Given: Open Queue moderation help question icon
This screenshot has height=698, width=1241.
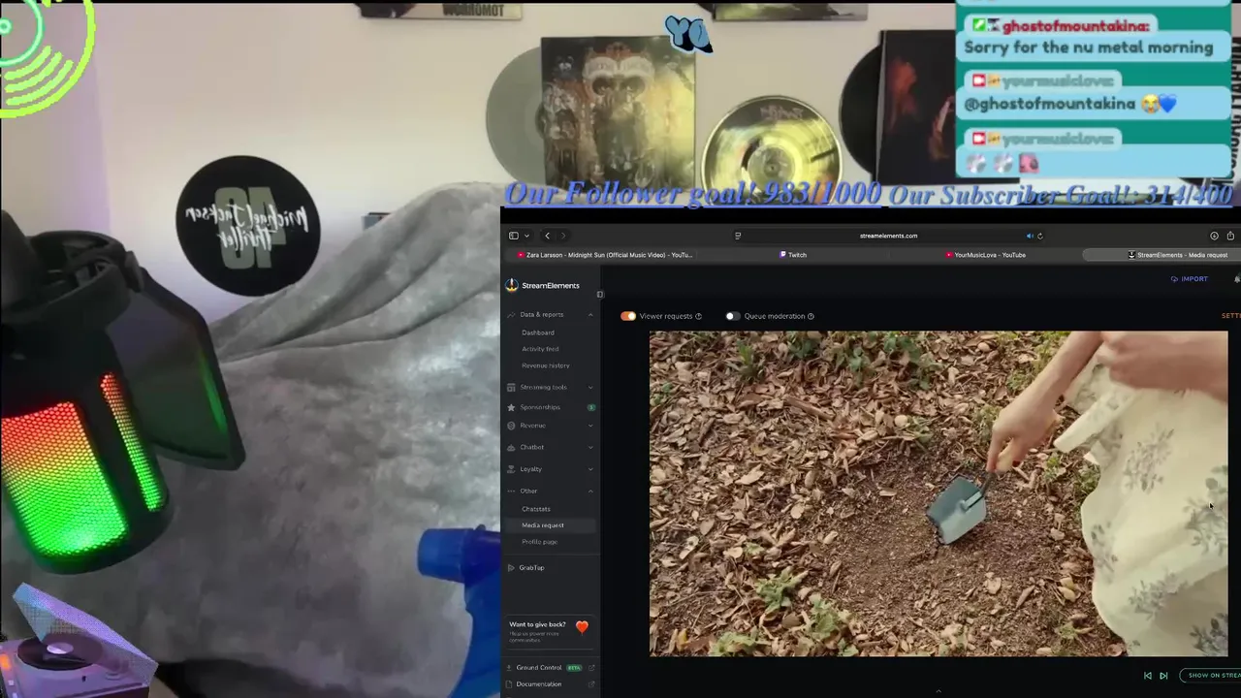Looking at the screenshot, I should click(811, 316).
